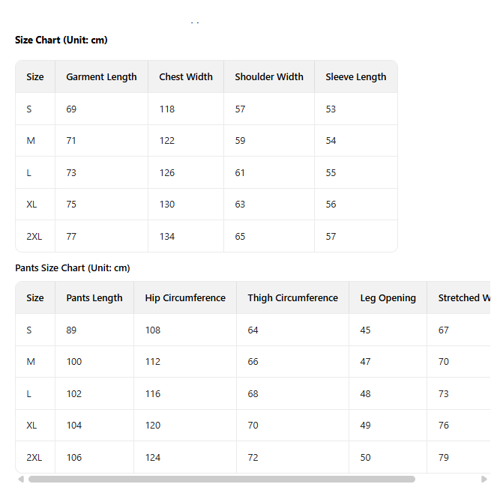
Task: Click the Sleeve Length column header
Action: click(356, 76)
